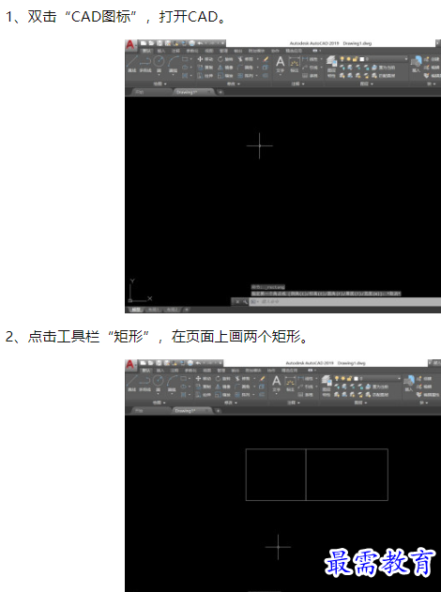The width and height of the screenshot is (441, 592).
Task: Open the AutoCAD application menu in the second screenshot
Action: 129,364
